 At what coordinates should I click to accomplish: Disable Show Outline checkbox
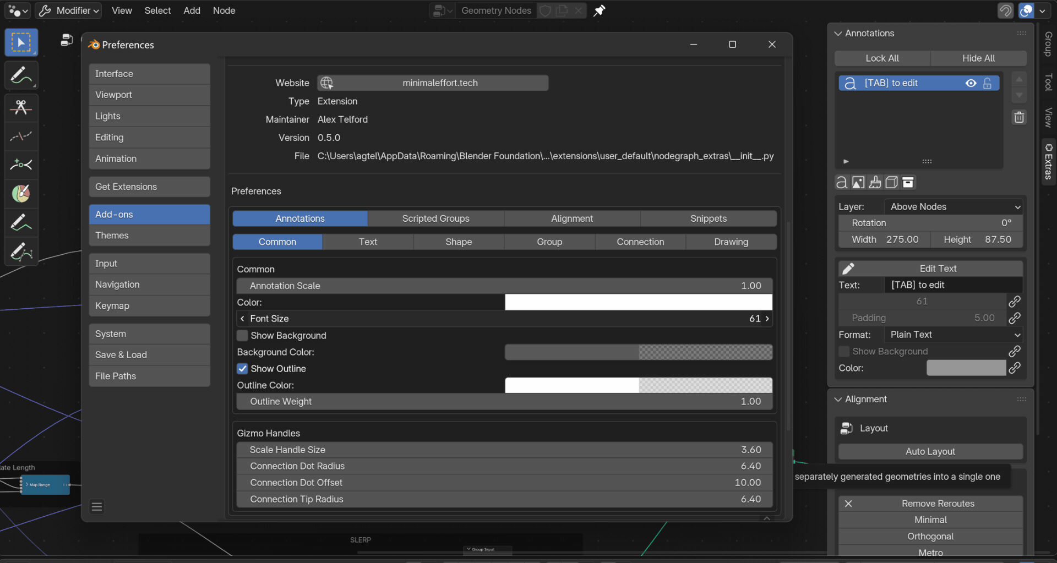242,368
